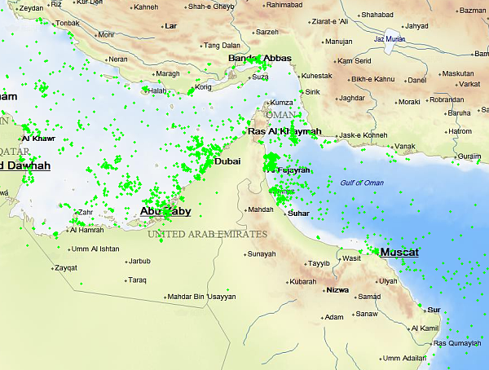
Task: Click the Dubai city label
Action: [x=227, y=161]
